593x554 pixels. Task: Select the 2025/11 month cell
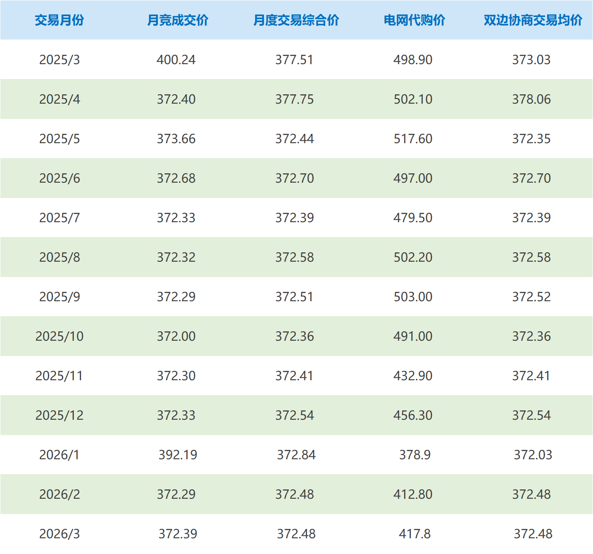[x=59, y=376]
